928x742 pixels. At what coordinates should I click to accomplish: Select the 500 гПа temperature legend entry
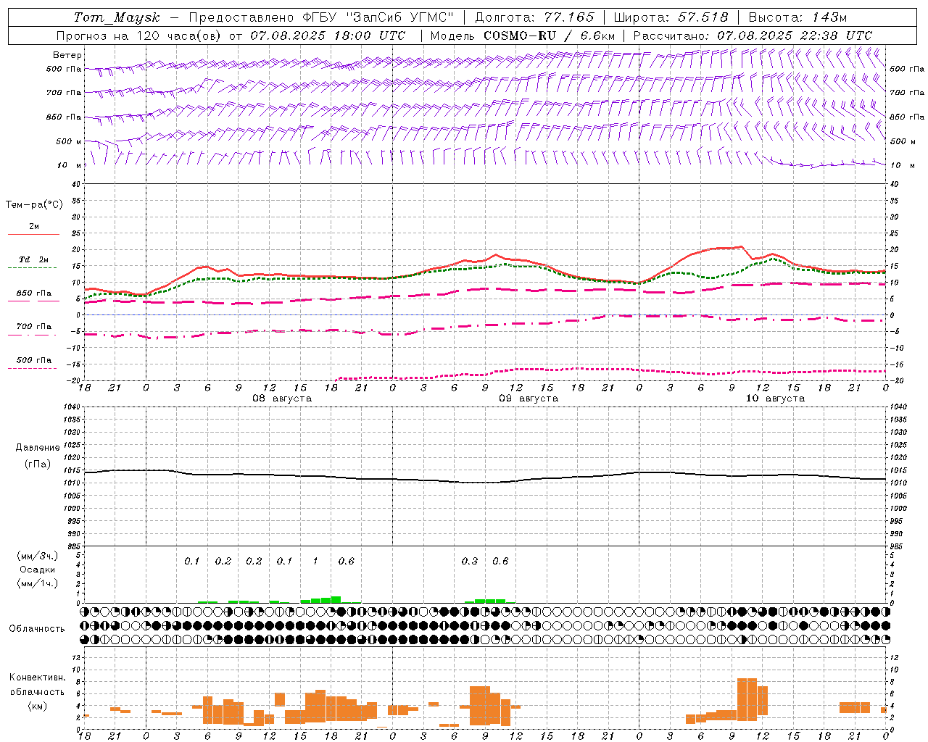34,360
